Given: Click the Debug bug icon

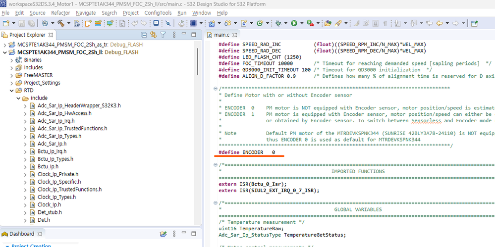Looking at the screenshot, I should [278, 23].
